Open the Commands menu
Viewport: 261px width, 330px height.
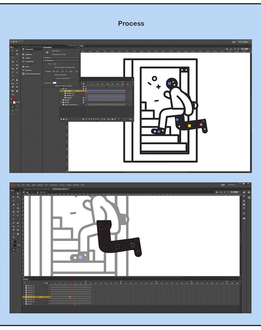pyautogui.click(x=53, y=185)
